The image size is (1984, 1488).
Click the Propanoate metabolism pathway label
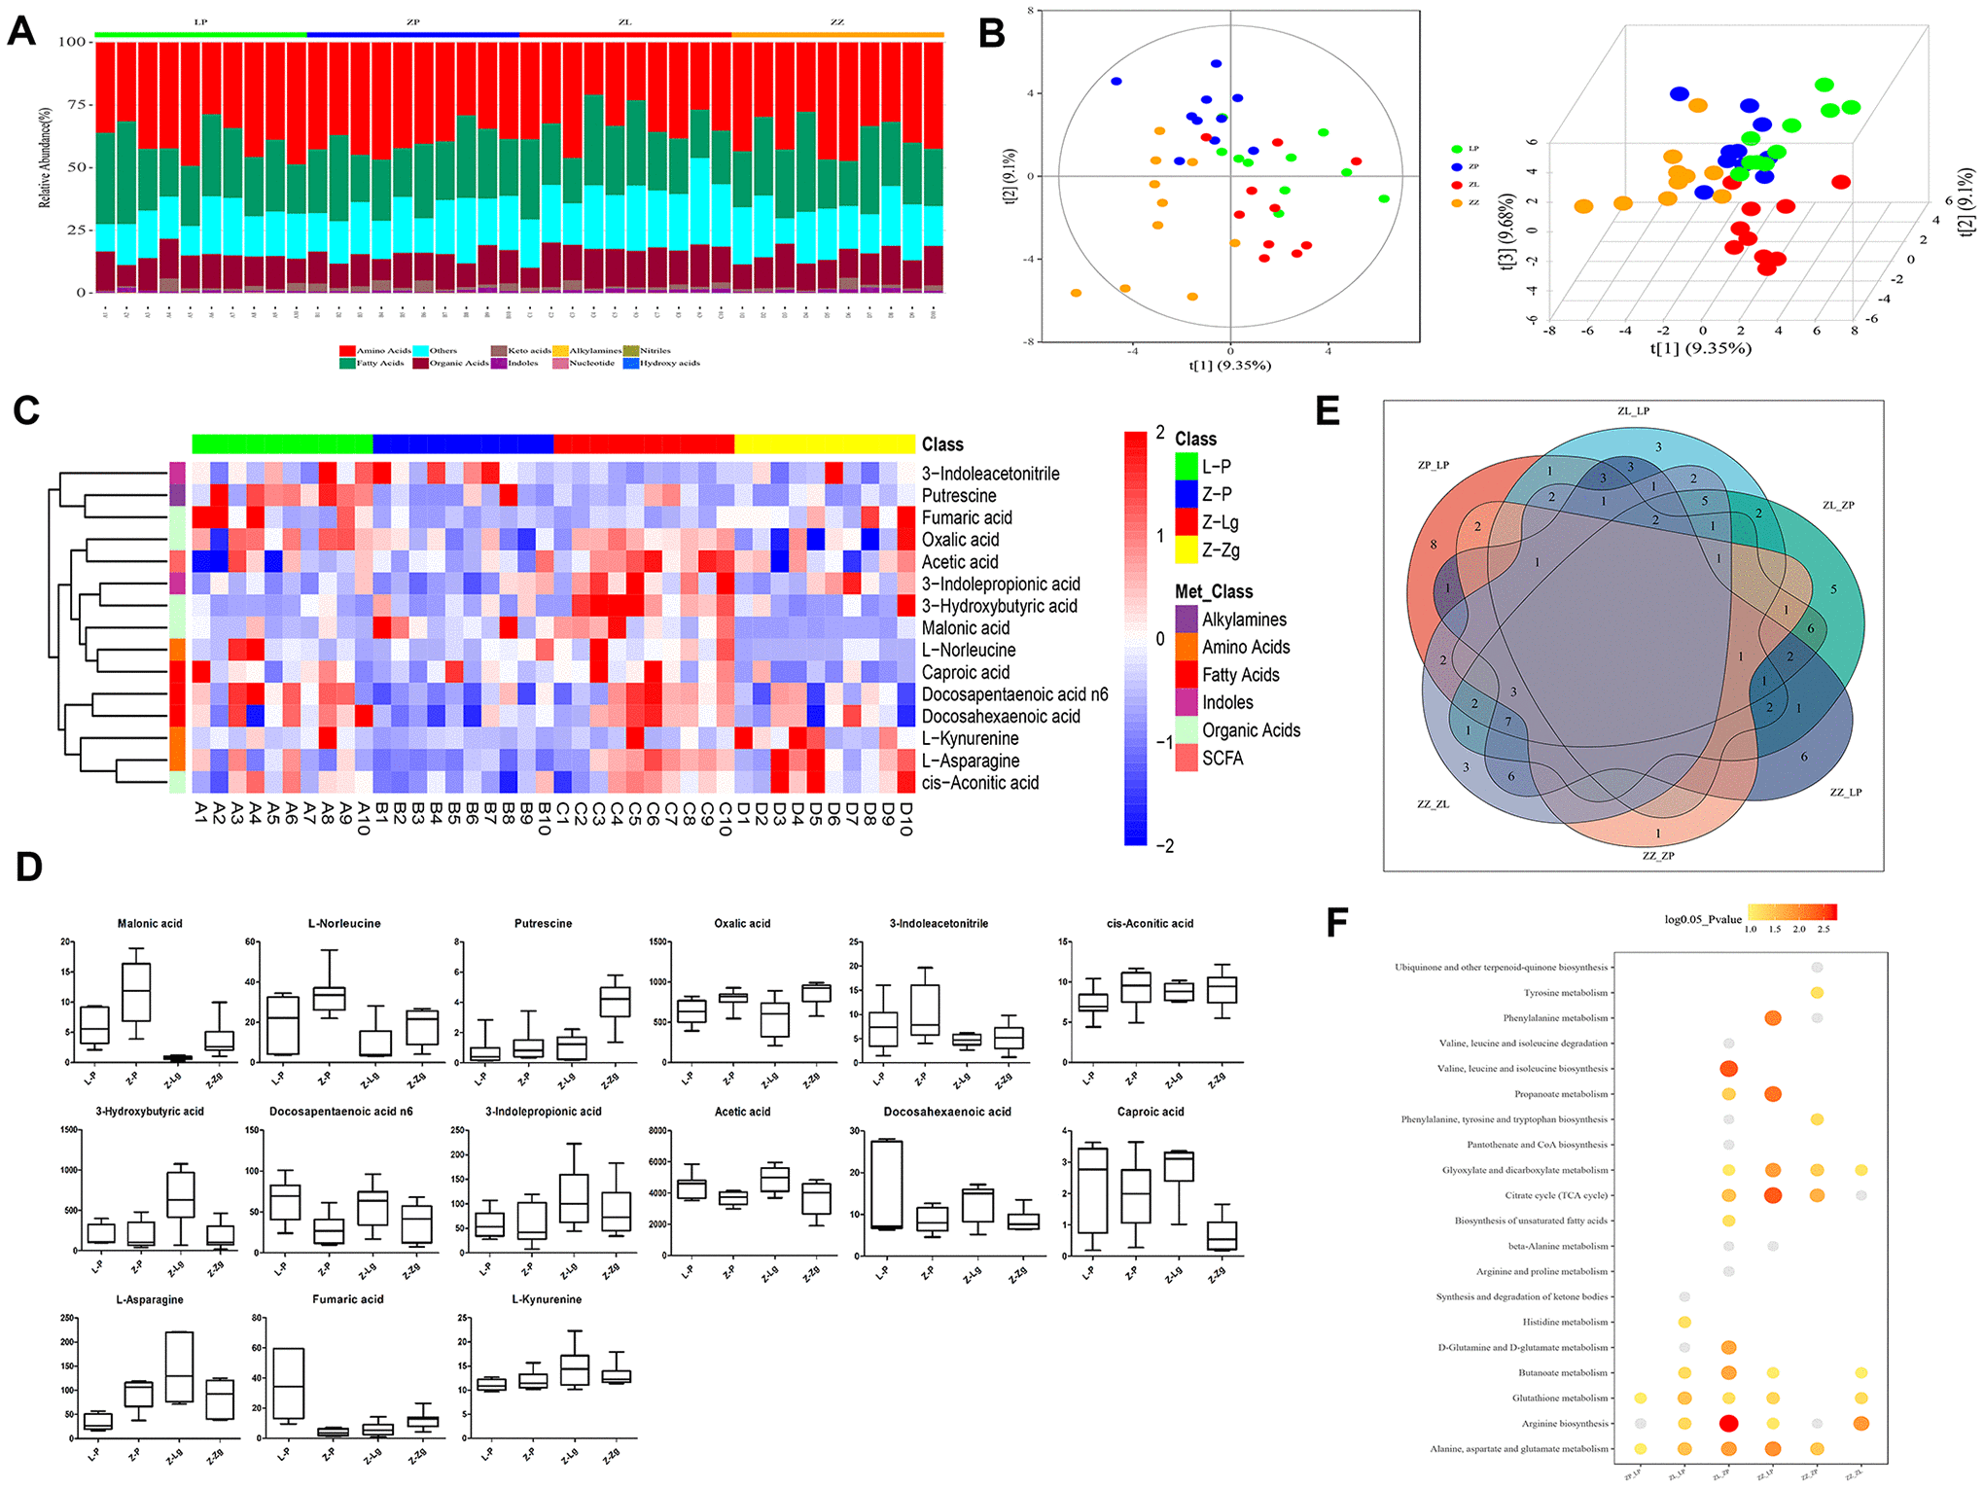point(1561,1094)
